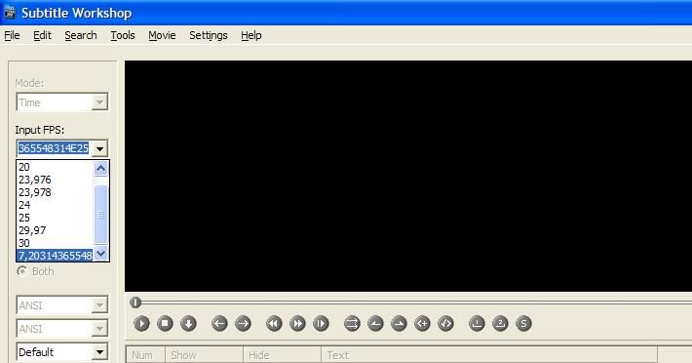Click the down-arrow scroll list button
692x363 pixels.
click(x=188, y=324)
